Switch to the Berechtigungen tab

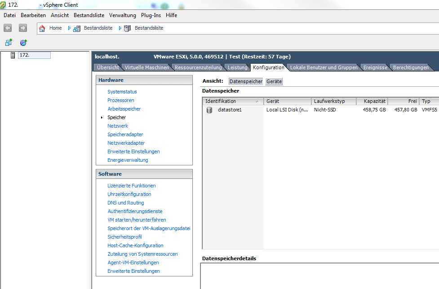[x=411, y=67]
